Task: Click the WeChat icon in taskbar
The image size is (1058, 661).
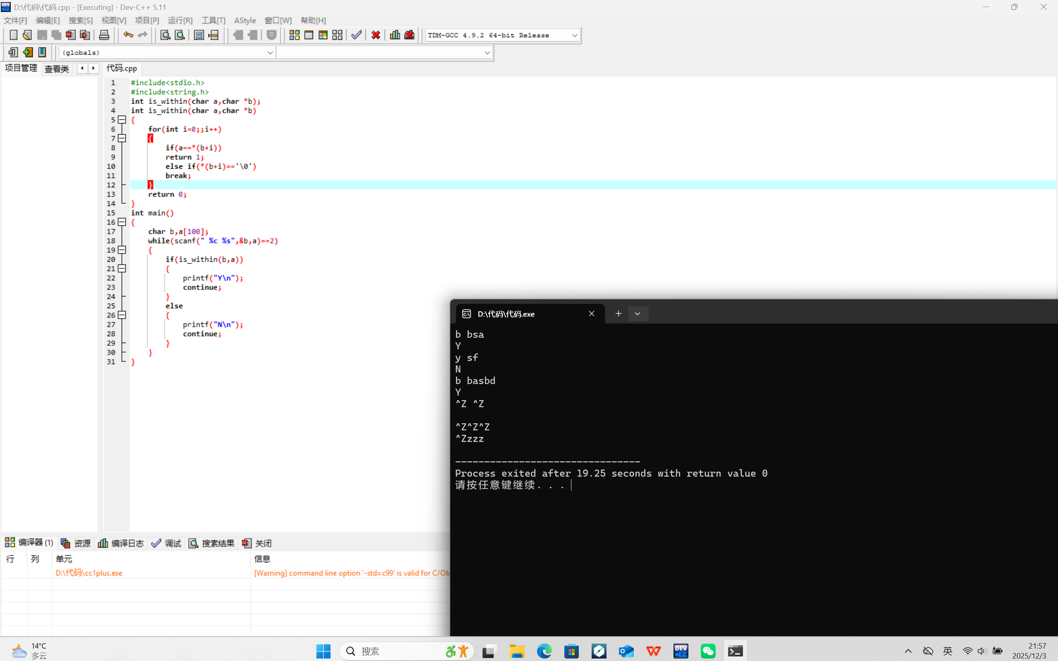Action: coord(708,651)
